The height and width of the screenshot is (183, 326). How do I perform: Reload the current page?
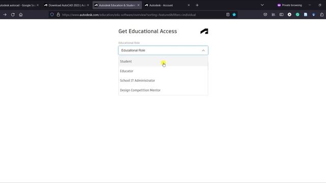pos(13,15)
